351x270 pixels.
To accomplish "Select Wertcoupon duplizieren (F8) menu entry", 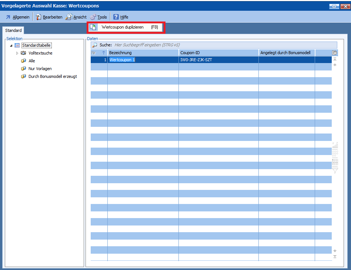I will (126, 27).
